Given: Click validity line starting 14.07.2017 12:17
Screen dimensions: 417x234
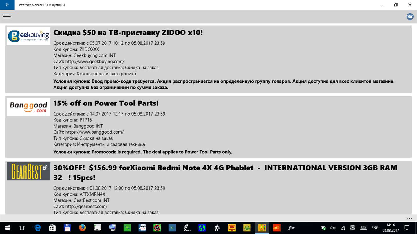Looking at the screenshot, I should [109, 114].
